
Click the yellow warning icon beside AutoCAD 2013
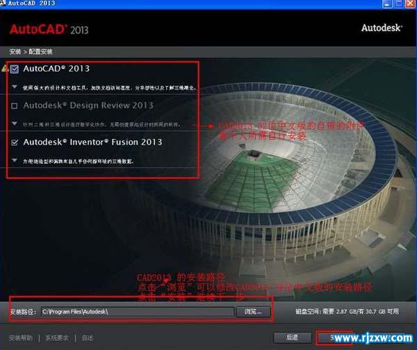click(x=5, y=69)
